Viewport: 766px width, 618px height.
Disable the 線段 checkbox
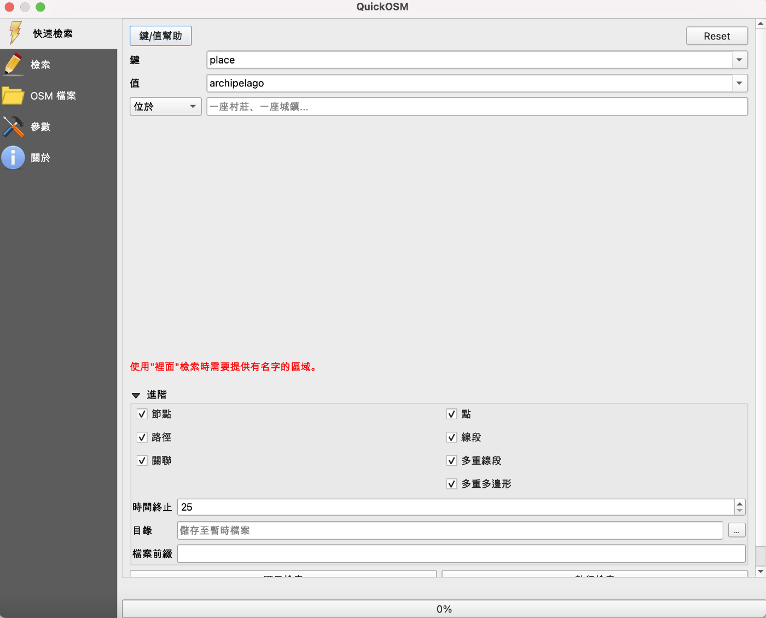[x=451, y=437]
